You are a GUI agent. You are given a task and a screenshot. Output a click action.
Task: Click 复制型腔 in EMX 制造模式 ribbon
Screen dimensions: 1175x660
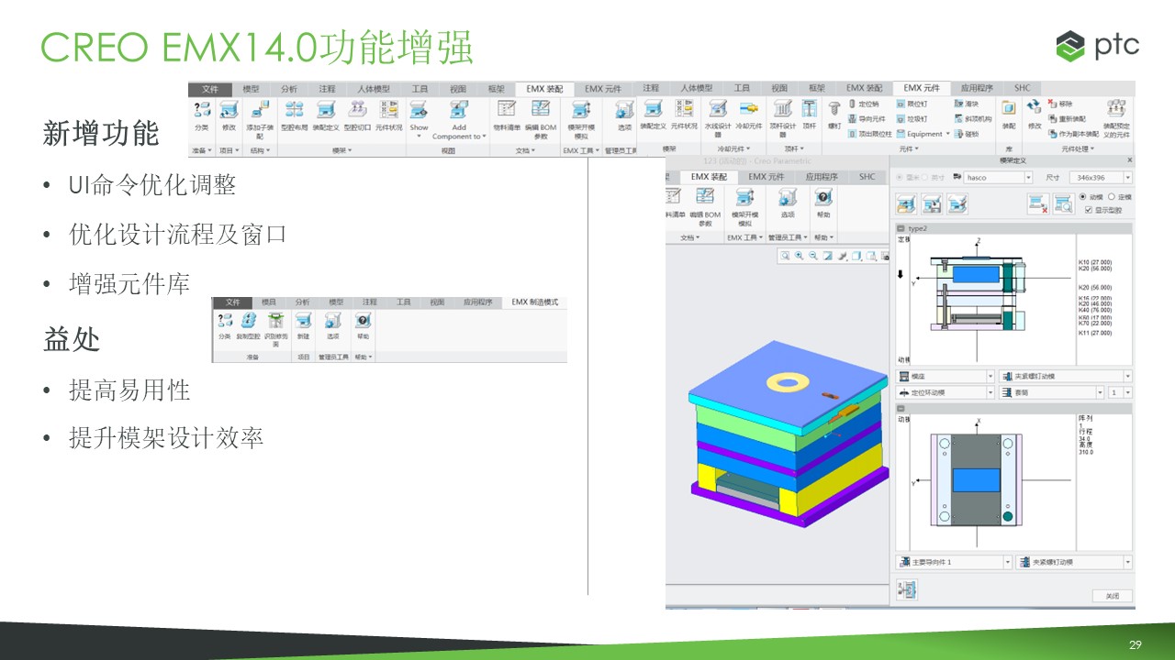[248, 325]
